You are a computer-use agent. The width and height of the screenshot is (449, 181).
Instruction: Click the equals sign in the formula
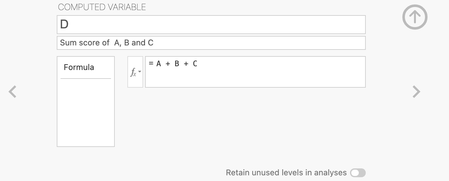click(151, 64)
